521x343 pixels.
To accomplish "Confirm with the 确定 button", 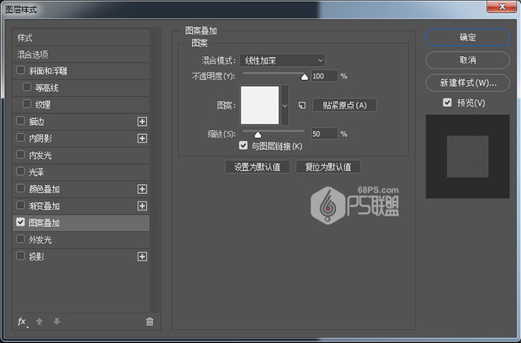I will 468,37.
